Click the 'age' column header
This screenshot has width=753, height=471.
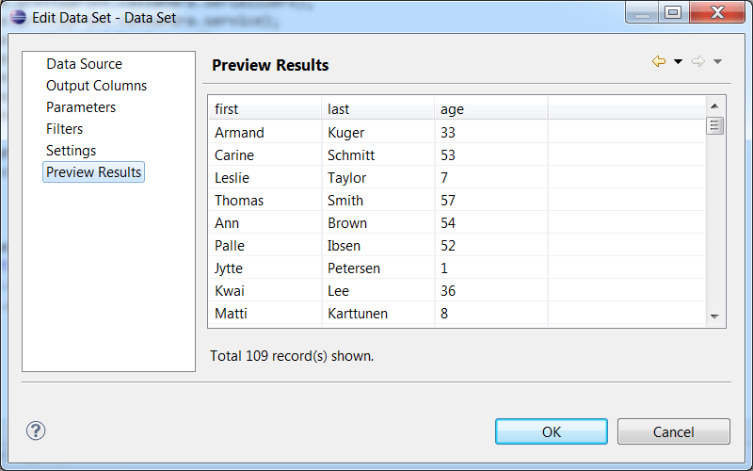489,109
